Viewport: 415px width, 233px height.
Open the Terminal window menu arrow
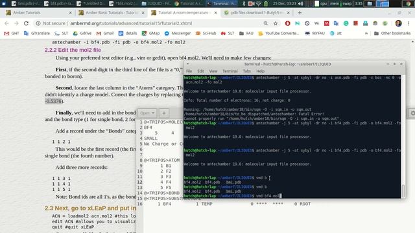click(187, 64)
